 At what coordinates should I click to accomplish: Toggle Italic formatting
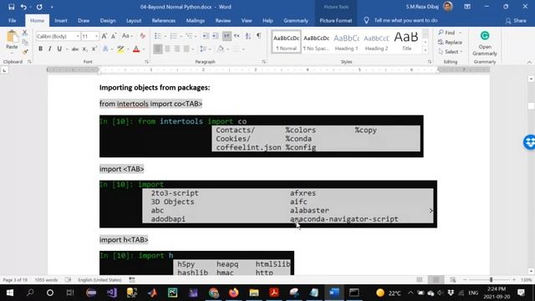50,49
